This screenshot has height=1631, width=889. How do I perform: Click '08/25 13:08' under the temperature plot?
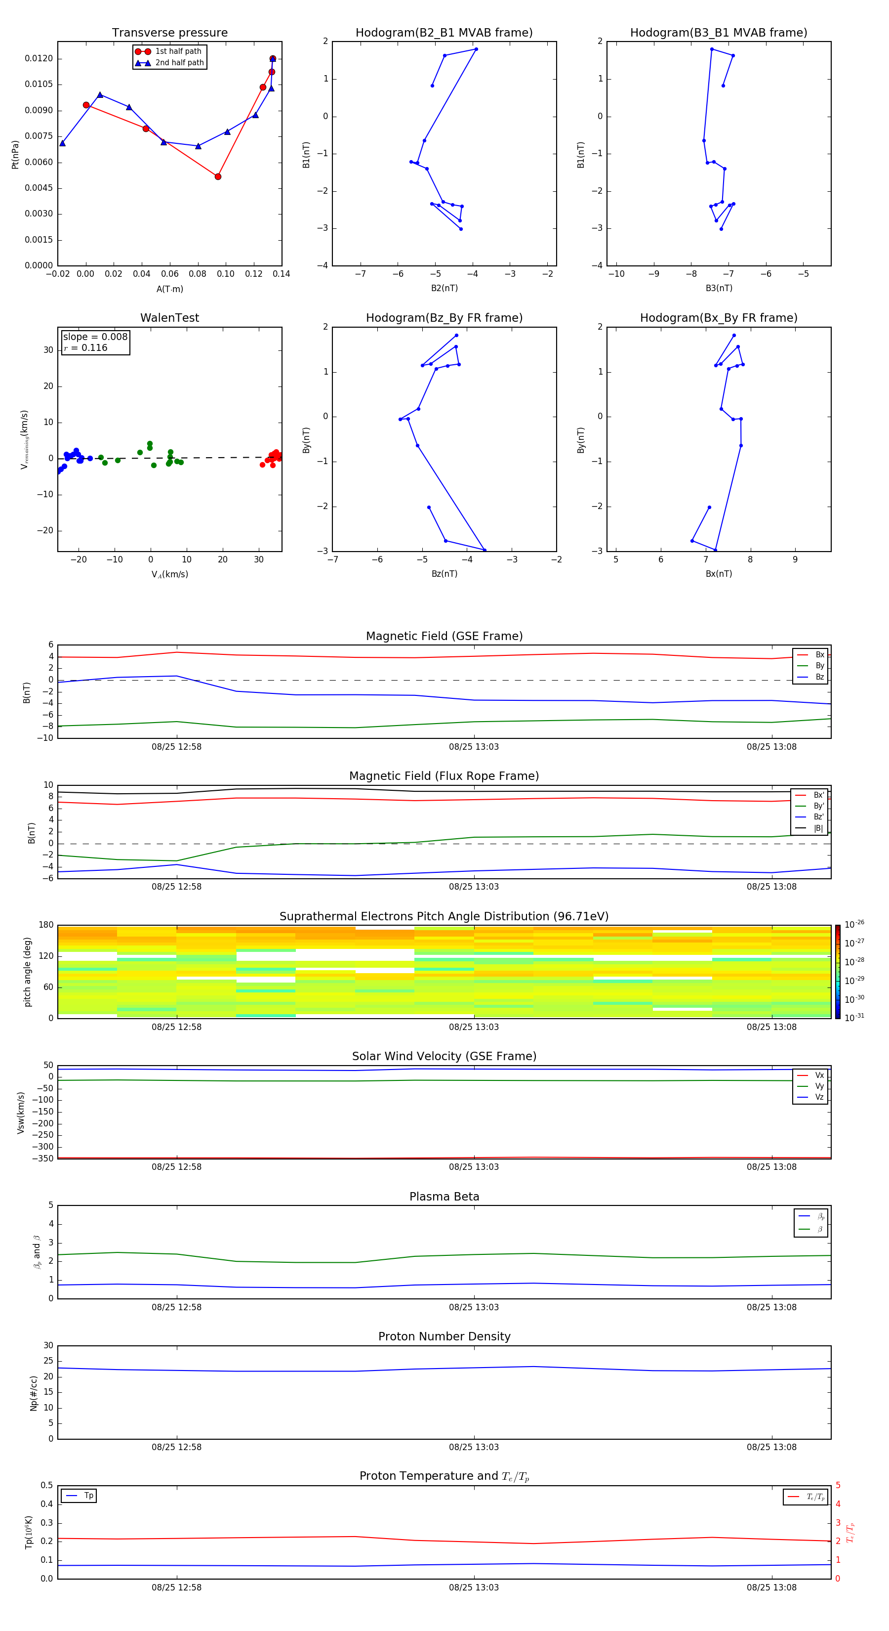click(x=771, y=1588)
